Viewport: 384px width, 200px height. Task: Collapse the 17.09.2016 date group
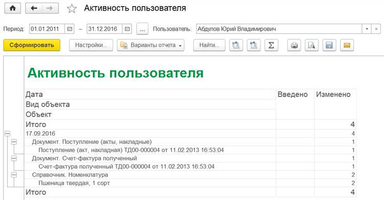(x=7, y=133)
